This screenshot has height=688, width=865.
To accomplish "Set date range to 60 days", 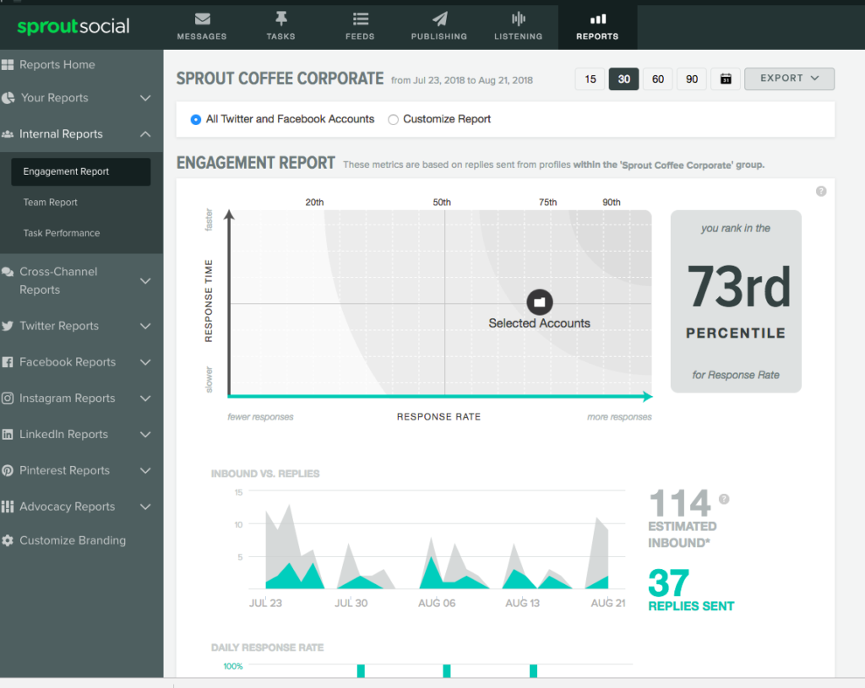I will pos(657,79).
